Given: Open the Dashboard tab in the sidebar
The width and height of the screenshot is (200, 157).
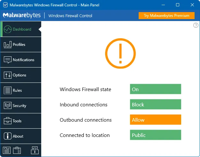Looking at the screenshot, I should pos(21,29).
